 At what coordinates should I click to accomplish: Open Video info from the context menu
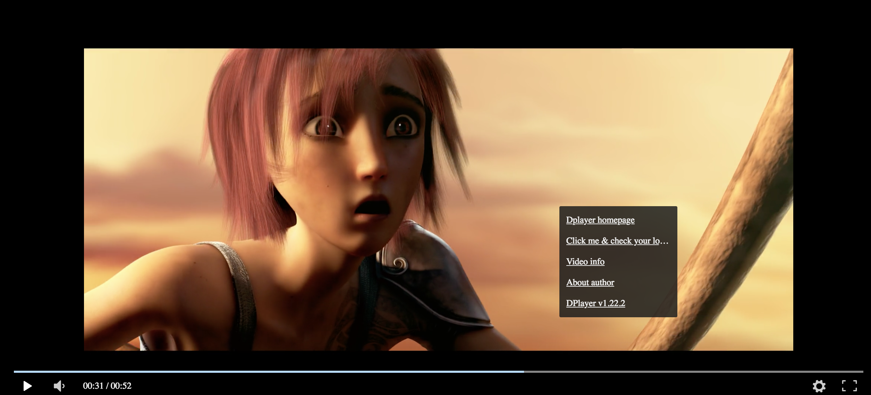click(x=585, y=262)
